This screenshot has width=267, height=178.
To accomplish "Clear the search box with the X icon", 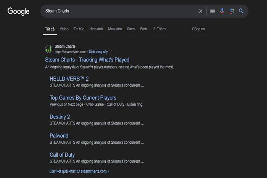I will (201, 11).
